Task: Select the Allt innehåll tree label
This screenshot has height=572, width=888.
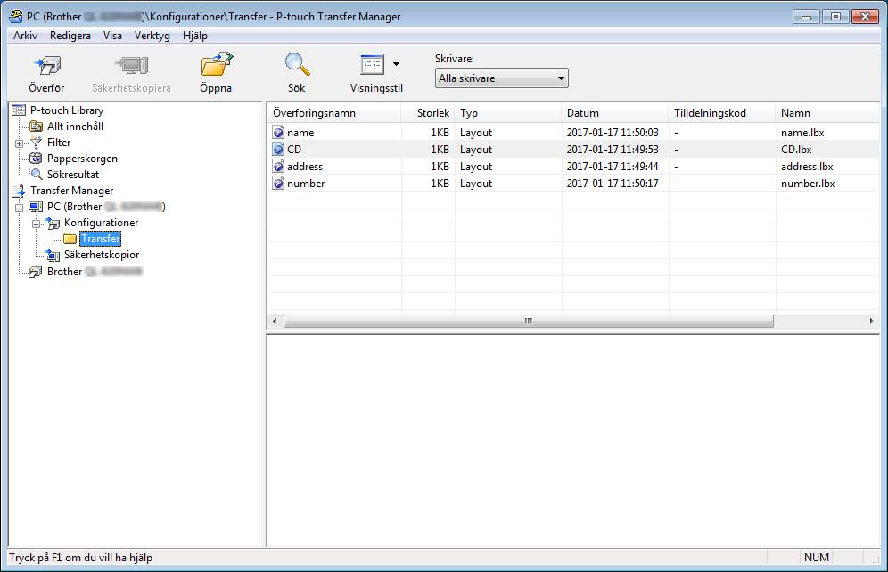Action: point(75,127)
